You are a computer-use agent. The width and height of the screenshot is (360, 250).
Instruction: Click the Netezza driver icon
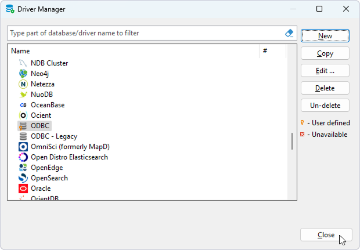pyautogui.click(x=23, y=84)
